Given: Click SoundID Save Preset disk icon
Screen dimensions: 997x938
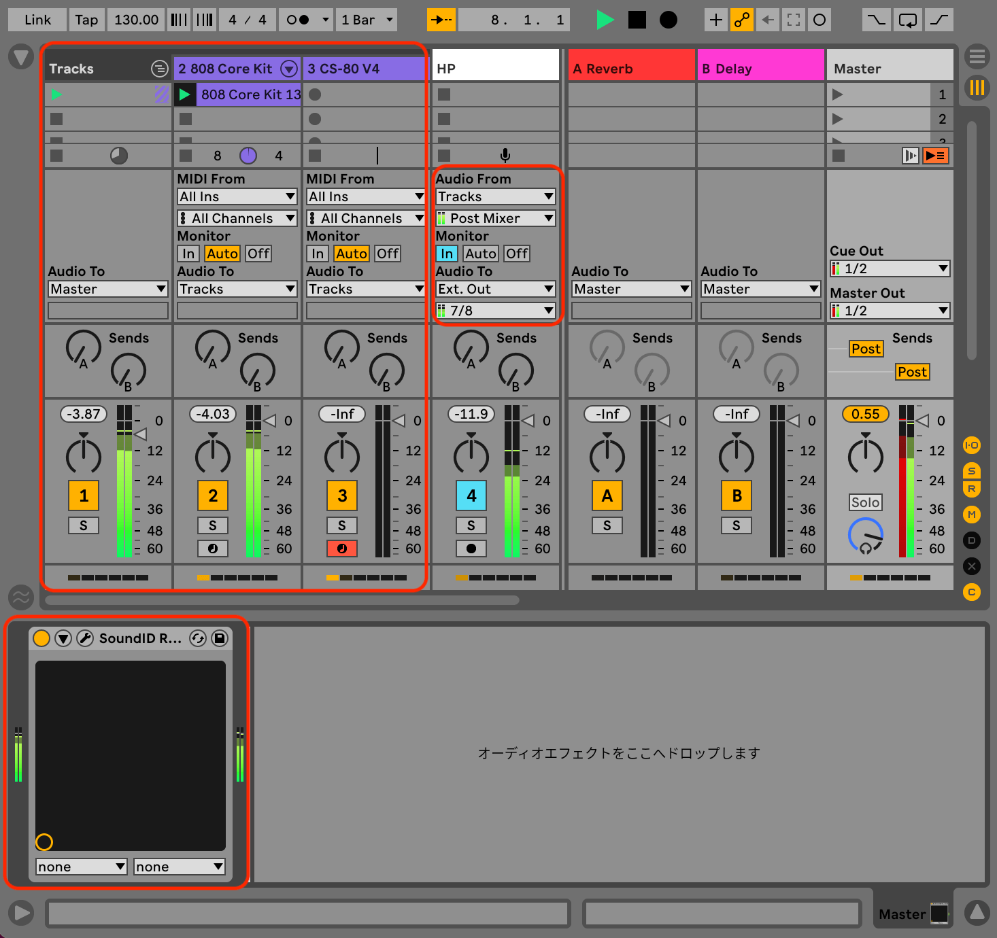Looking at the screenshot, I should [x=220, y=638].
